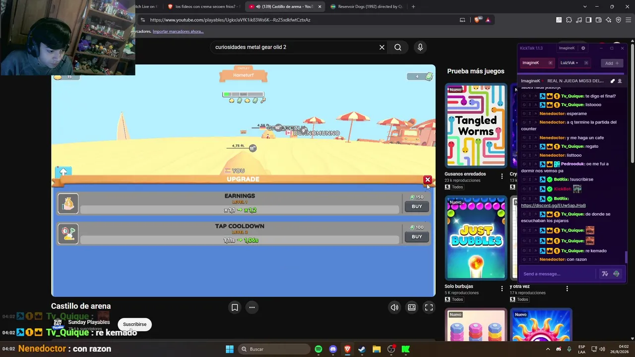Open the browser extensions puzzle icon
Screen dimensions: 635x357
tap(569, 20)
